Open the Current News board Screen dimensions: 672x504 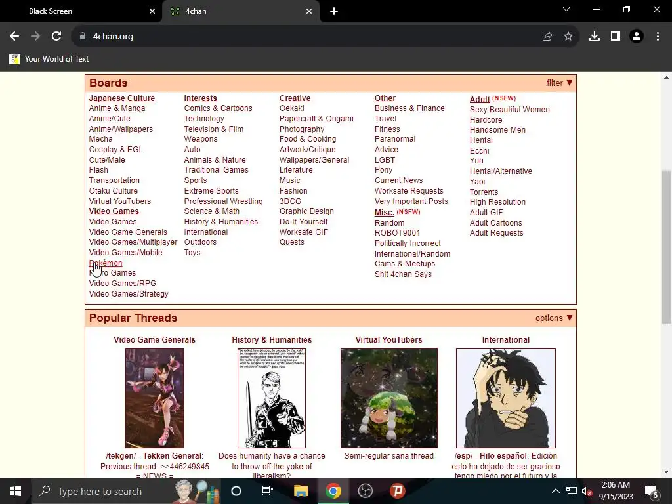click(x=398, y=180)
